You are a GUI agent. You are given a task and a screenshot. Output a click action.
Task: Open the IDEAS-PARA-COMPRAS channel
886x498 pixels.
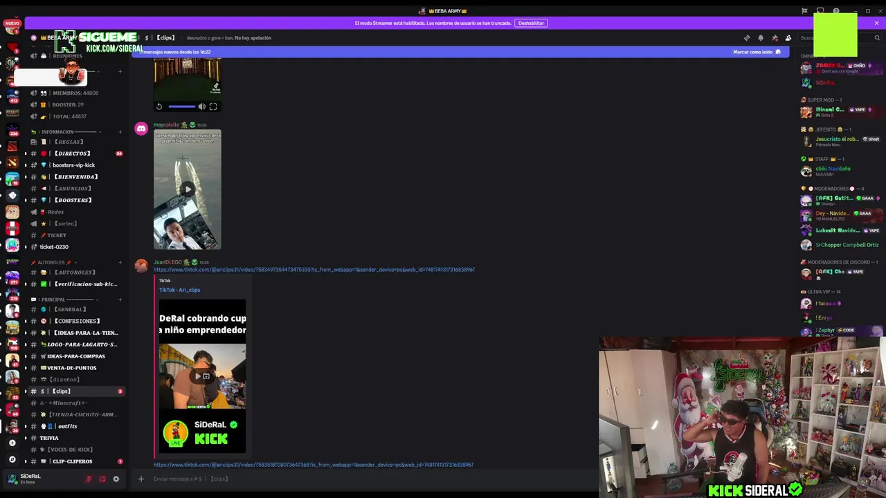(x=76, y=356)
